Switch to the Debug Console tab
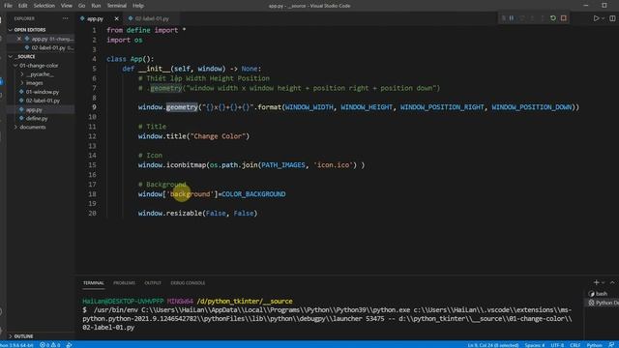This screenshot has width=619, height=348. pos(188,283)
